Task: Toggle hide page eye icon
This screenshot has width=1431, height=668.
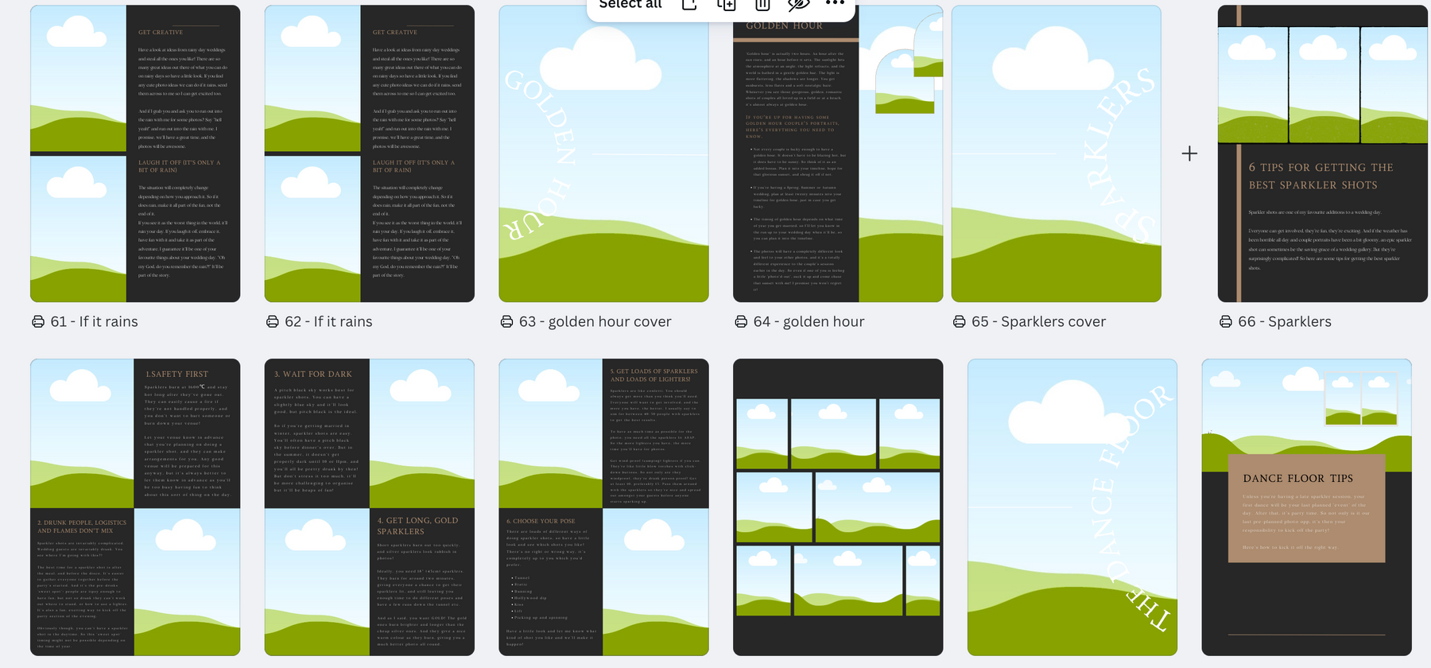Action: pyautogui.click(x=798, y=6)
